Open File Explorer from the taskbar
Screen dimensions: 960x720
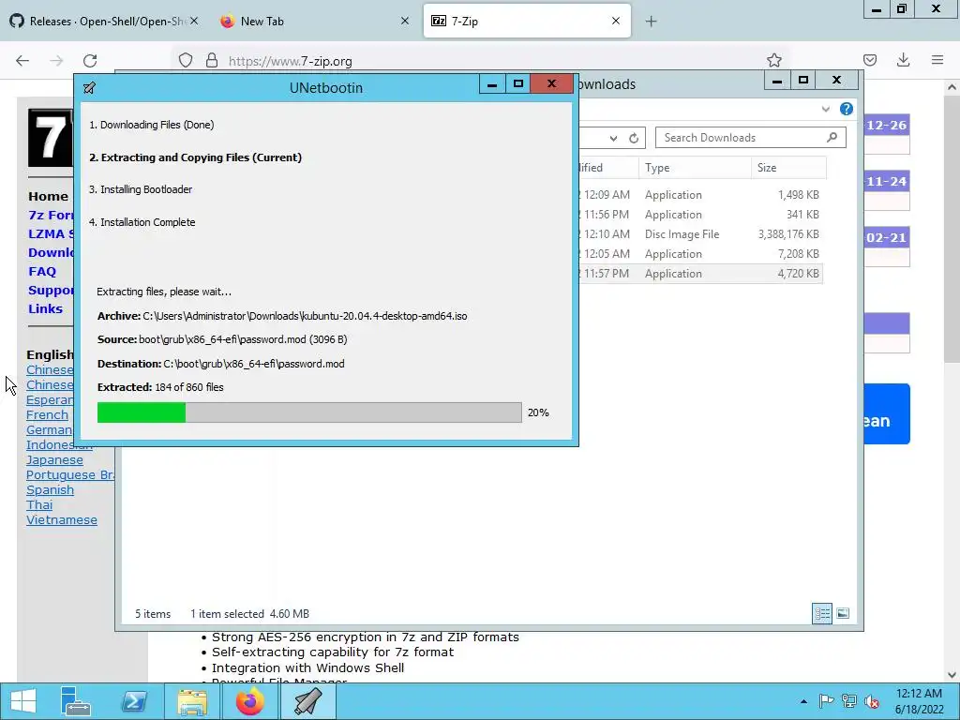point(192,701)
